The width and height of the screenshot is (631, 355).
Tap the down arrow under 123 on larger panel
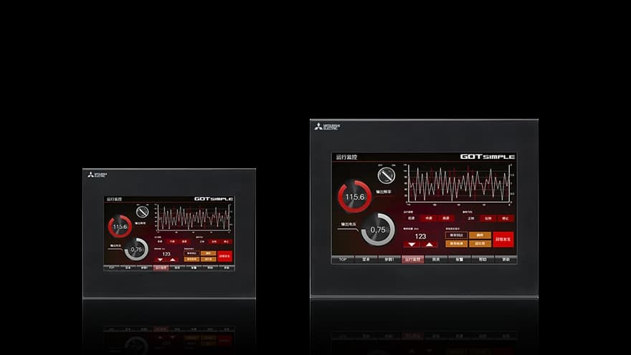(412, 244)
